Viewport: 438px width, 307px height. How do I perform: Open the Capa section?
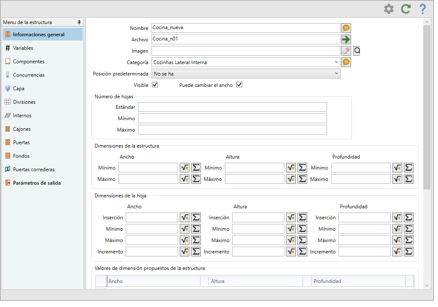pos(43,89)
